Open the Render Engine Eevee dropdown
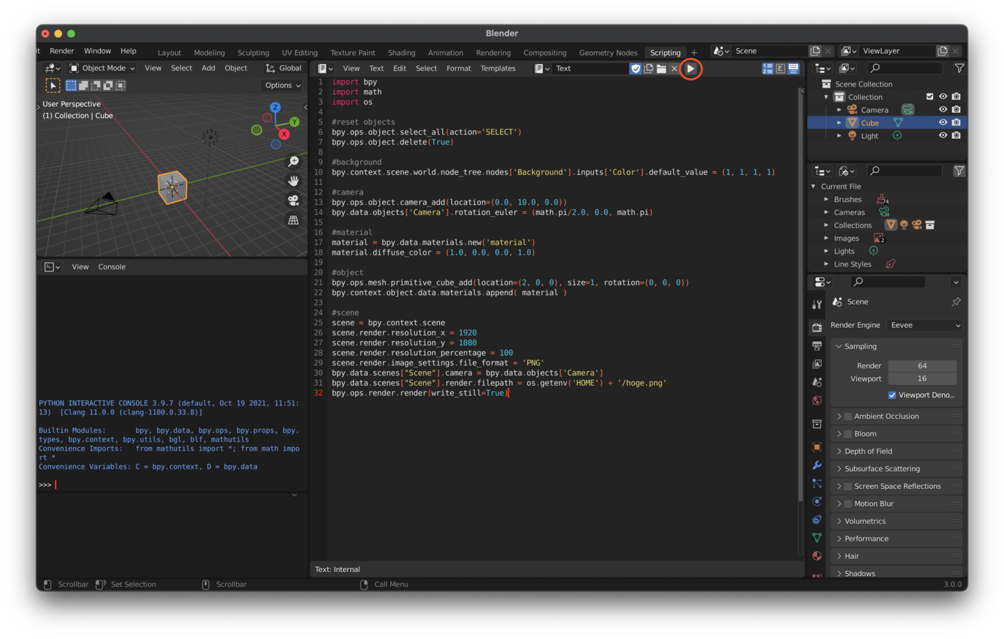The image size is (1004, 639). pos(925,325)
